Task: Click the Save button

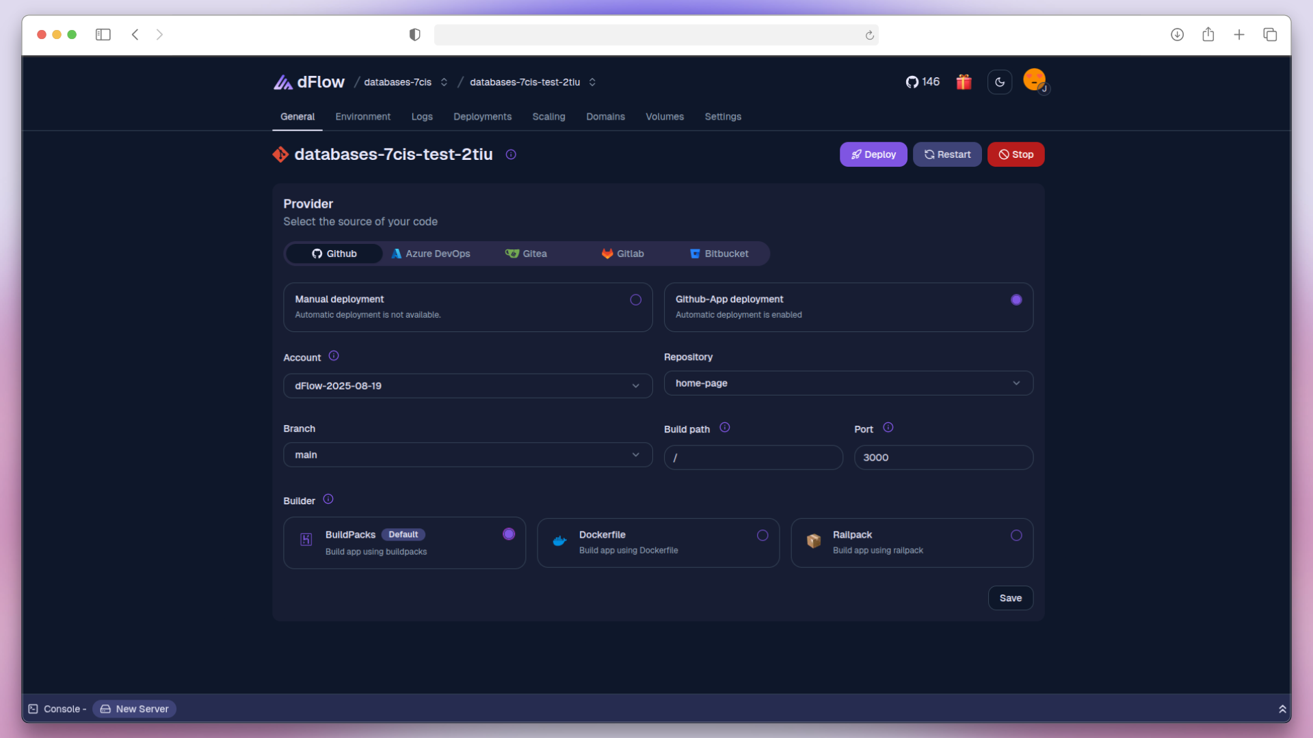Action: pyautogui.click(x=1010, y=599)
